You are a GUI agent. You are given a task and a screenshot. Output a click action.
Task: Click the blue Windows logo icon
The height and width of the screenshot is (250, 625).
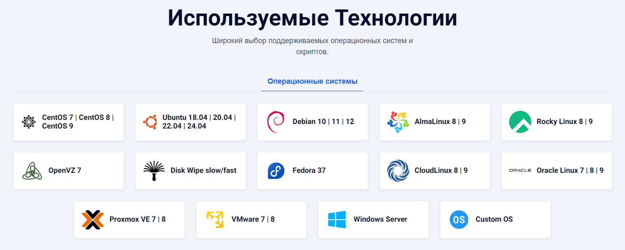(337, 220)
